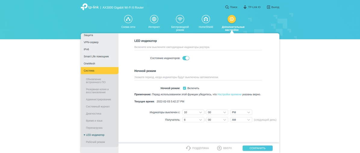Open the AM period dropdown
The image size is (360, 153).
coord(241,120)
